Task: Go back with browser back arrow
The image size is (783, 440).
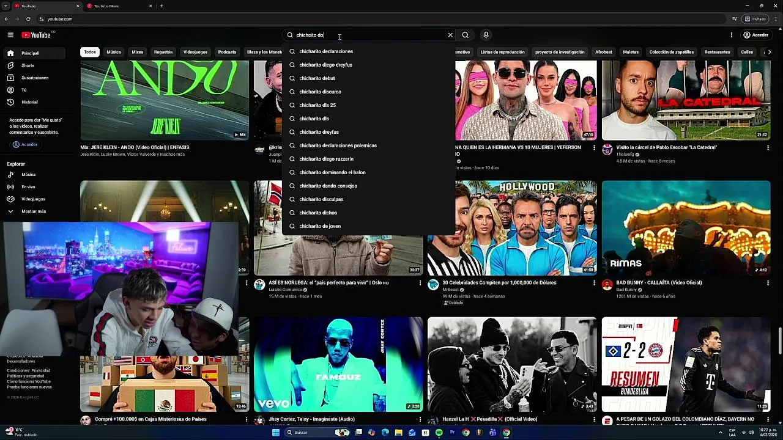Action: pyautogui.click(x=6, y=19)
